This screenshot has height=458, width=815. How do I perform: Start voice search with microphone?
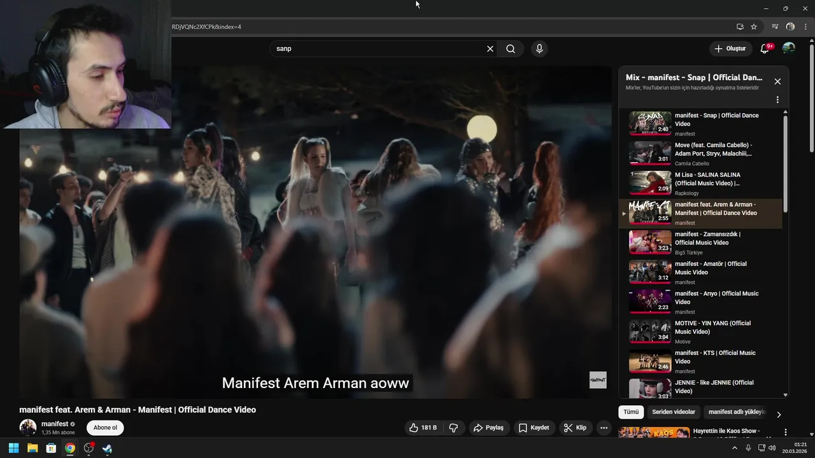coord(539,49)
